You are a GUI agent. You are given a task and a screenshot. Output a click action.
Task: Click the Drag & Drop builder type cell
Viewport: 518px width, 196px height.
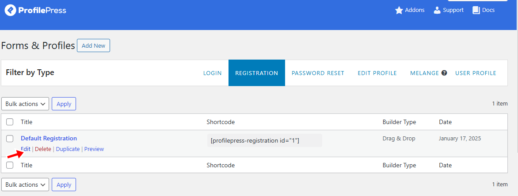399,138
